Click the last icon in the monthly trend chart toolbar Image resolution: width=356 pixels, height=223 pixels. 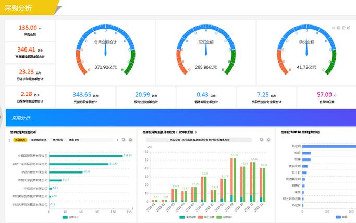[268, 140]
